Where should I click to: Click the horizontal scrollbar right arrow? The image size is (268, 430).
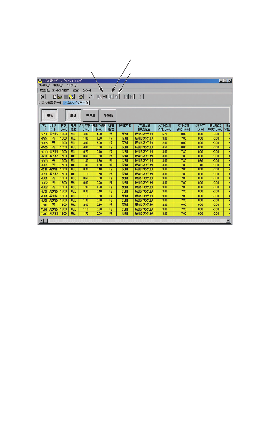[x=228, y=221]
